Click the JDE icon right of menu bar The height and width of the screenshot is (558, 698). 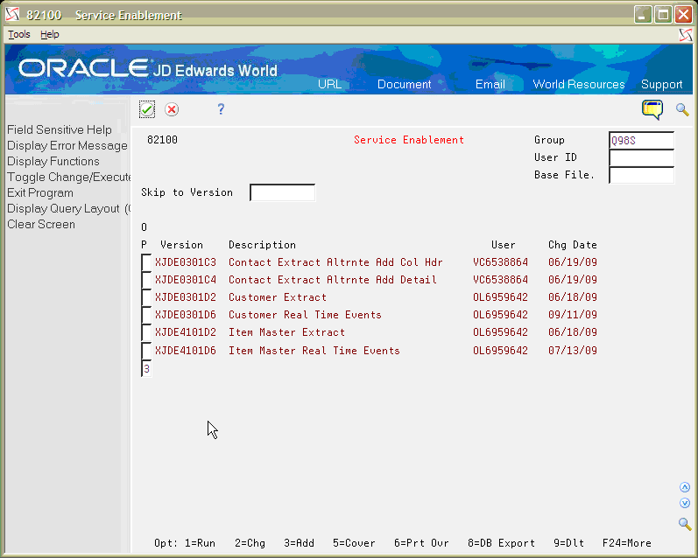tap(686, 35)
